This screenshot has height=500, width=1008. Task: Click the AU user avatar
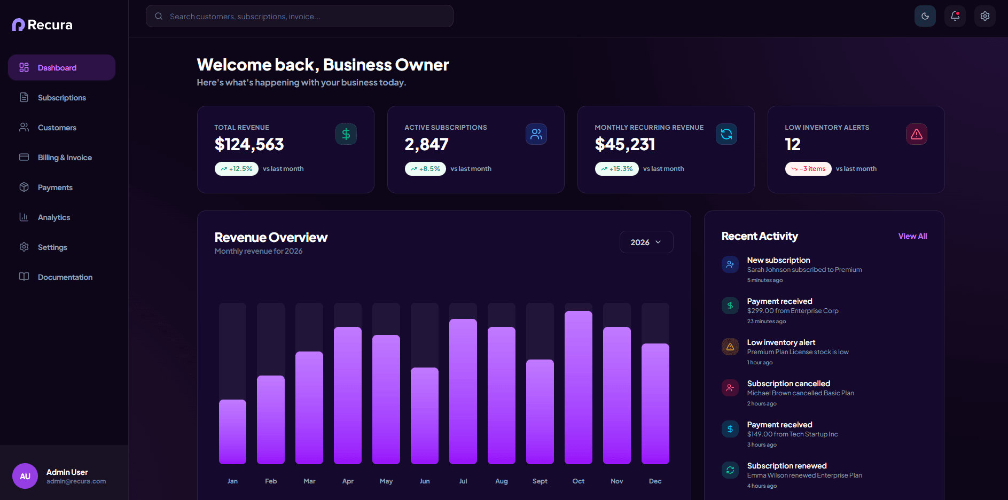[25, 476]
